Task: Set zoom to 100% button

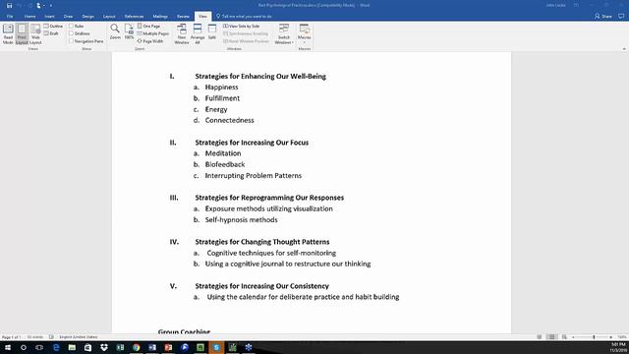Action: coord(129,31)
